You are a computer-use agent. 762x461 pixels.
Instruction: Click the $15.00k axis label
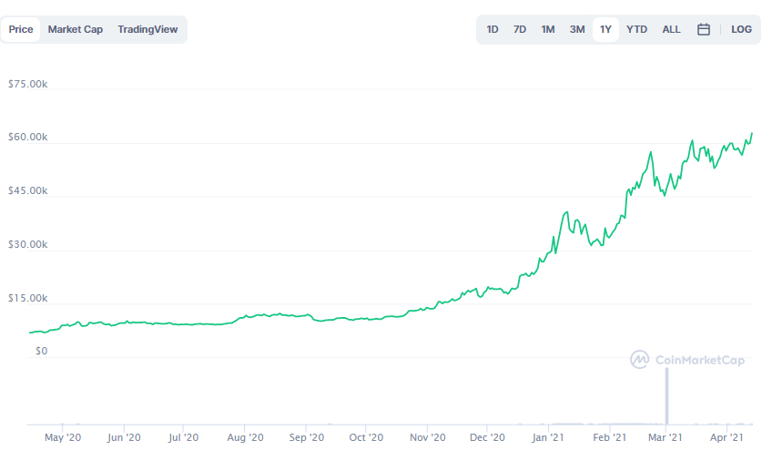click(x=27, y=298)
